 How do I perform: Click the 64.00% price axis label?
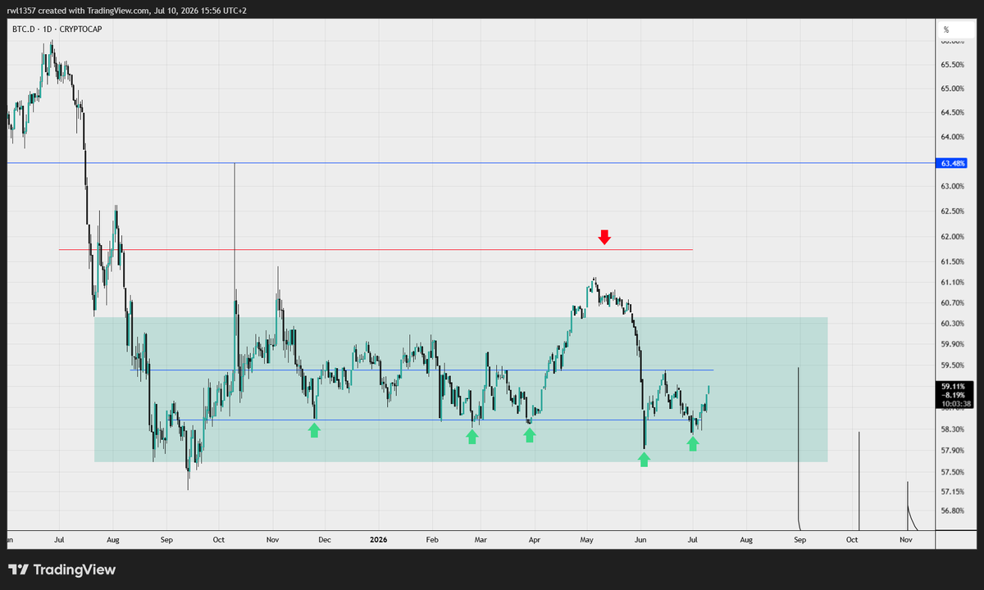point(953,136)
